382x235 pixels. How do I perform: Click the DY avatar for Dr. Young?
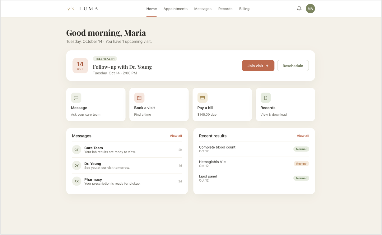click(x=77, y=165)
